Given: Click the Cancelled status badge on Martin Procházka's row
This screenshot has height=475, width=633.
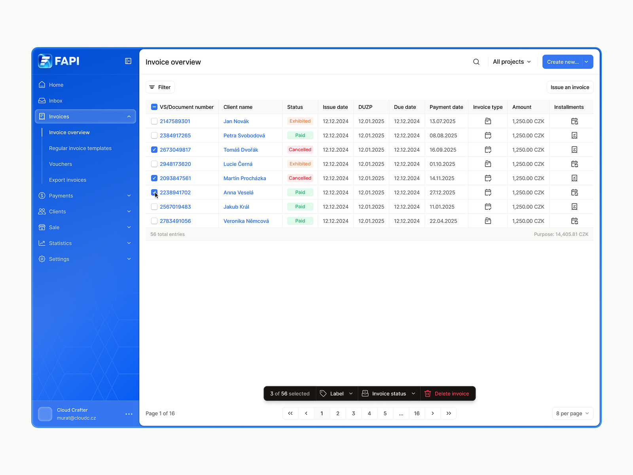Looking at the screenshot, I should pyautogui.click(x=300, y=178).
